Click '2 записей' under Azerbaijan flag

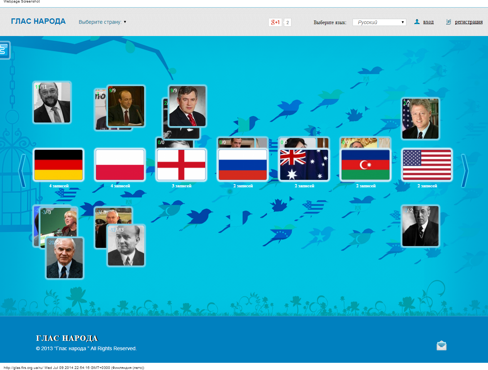click(366, 186)
